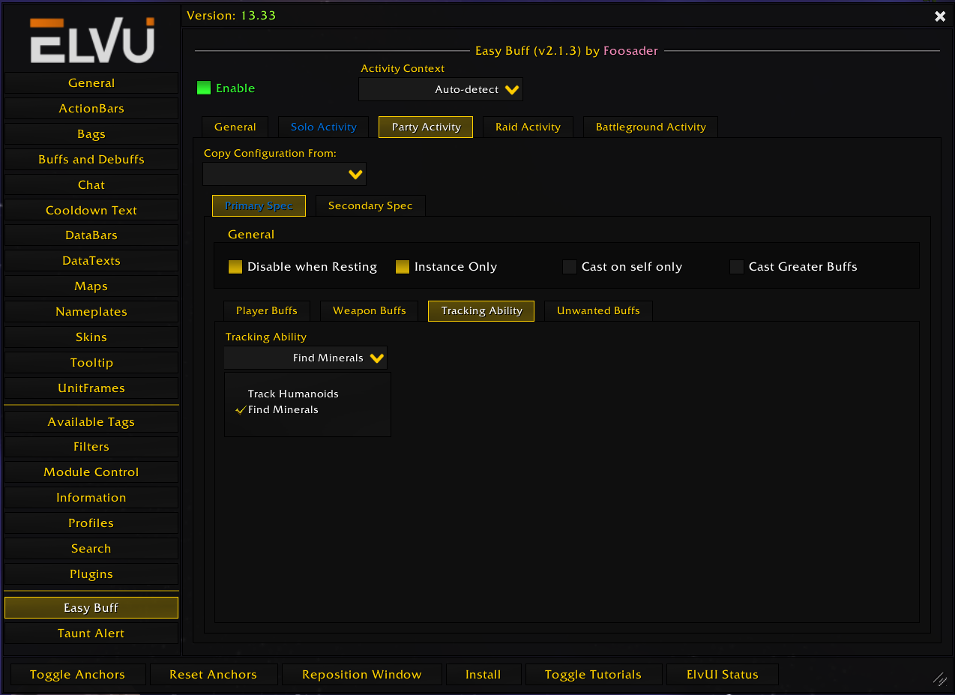Open DataTexts settings
This screenshot has height=695, width=955.
click(91, 261)
